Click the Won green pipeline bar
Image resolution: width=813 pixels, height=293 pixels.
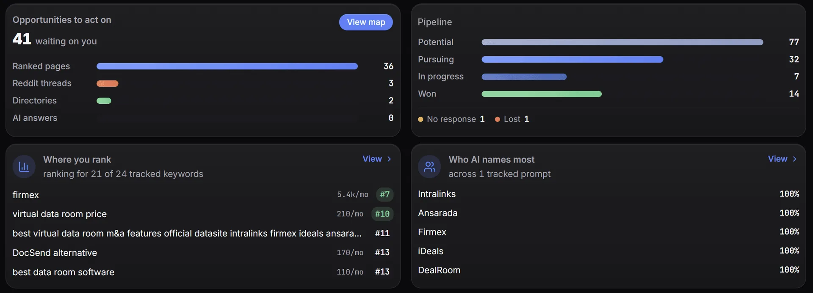pyautogui.click(x=542, y=94)
